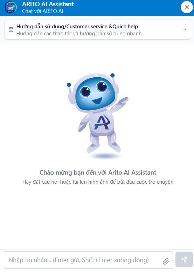Expand the chevron of the Hướng dẫn sử dụng dropdown
The height and width of the screenshot is (274, 194).
(185, 29)
